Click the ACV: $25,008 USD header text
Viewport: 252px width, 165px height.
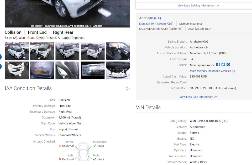tap(199, 29)
